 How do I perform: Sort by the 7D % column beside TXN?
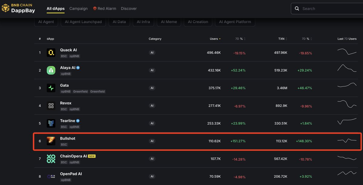(x=307, y=39)
